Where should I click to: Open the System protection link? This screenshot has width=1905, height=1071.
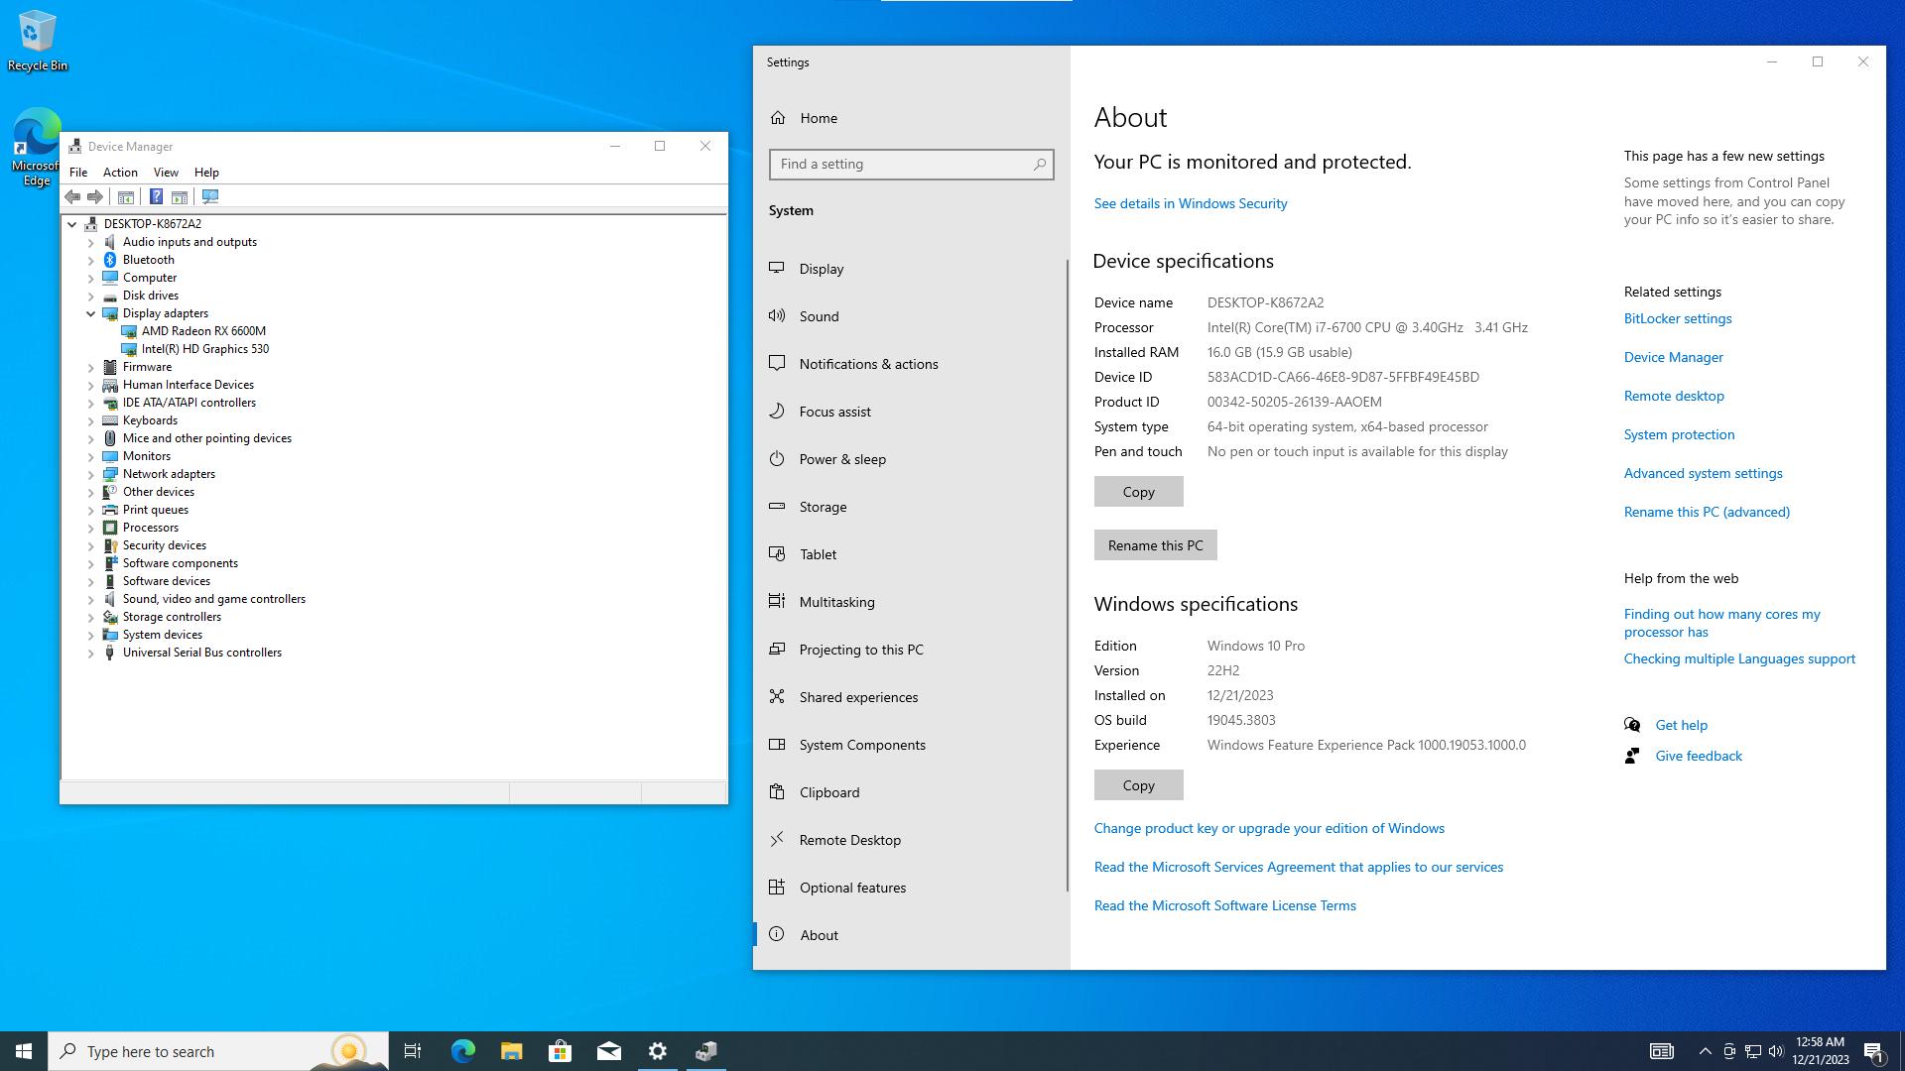coord(1679,434)
